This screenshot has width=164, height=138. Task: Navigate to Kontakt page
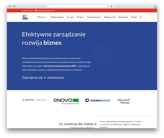point(123,17)
